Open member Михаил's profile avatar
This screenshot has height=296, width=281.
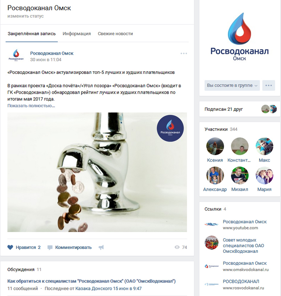point(240,175)
